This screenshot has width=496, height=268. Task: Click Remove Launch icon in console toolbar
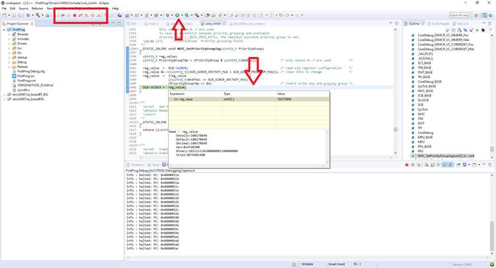pyautogui.click(x=413, y=165)
